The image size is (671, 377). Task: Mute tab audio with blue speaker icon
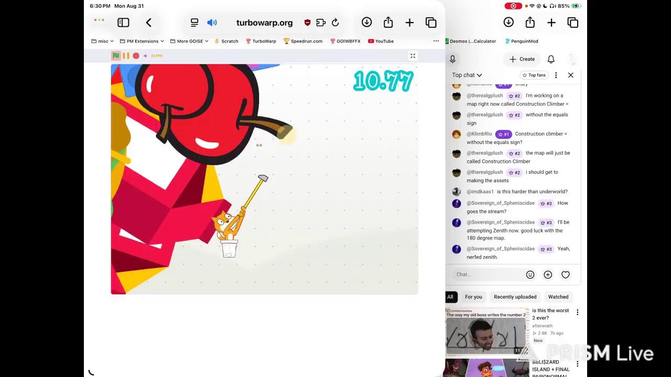212,23
